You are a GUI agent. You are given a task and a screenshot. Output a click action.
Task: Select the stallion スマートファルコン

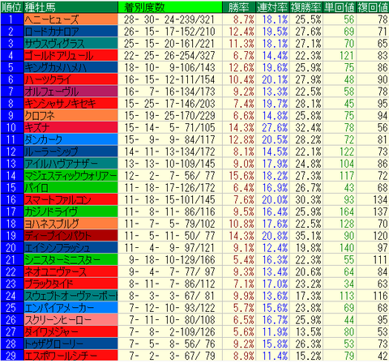point(71,199)
